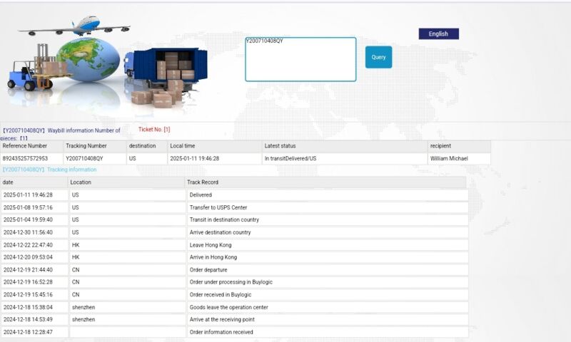This screenshot has height=342, width=571.
Task: Select the Reference Number column header
Action: pos(31,146)
